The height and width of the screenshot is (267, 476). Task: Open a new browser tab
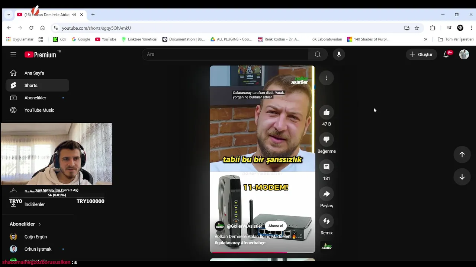pos(93,14)
